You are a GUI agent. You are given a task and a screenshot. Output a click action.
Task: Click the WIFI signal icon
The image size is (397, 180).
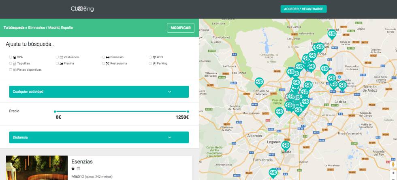(154, 57)
